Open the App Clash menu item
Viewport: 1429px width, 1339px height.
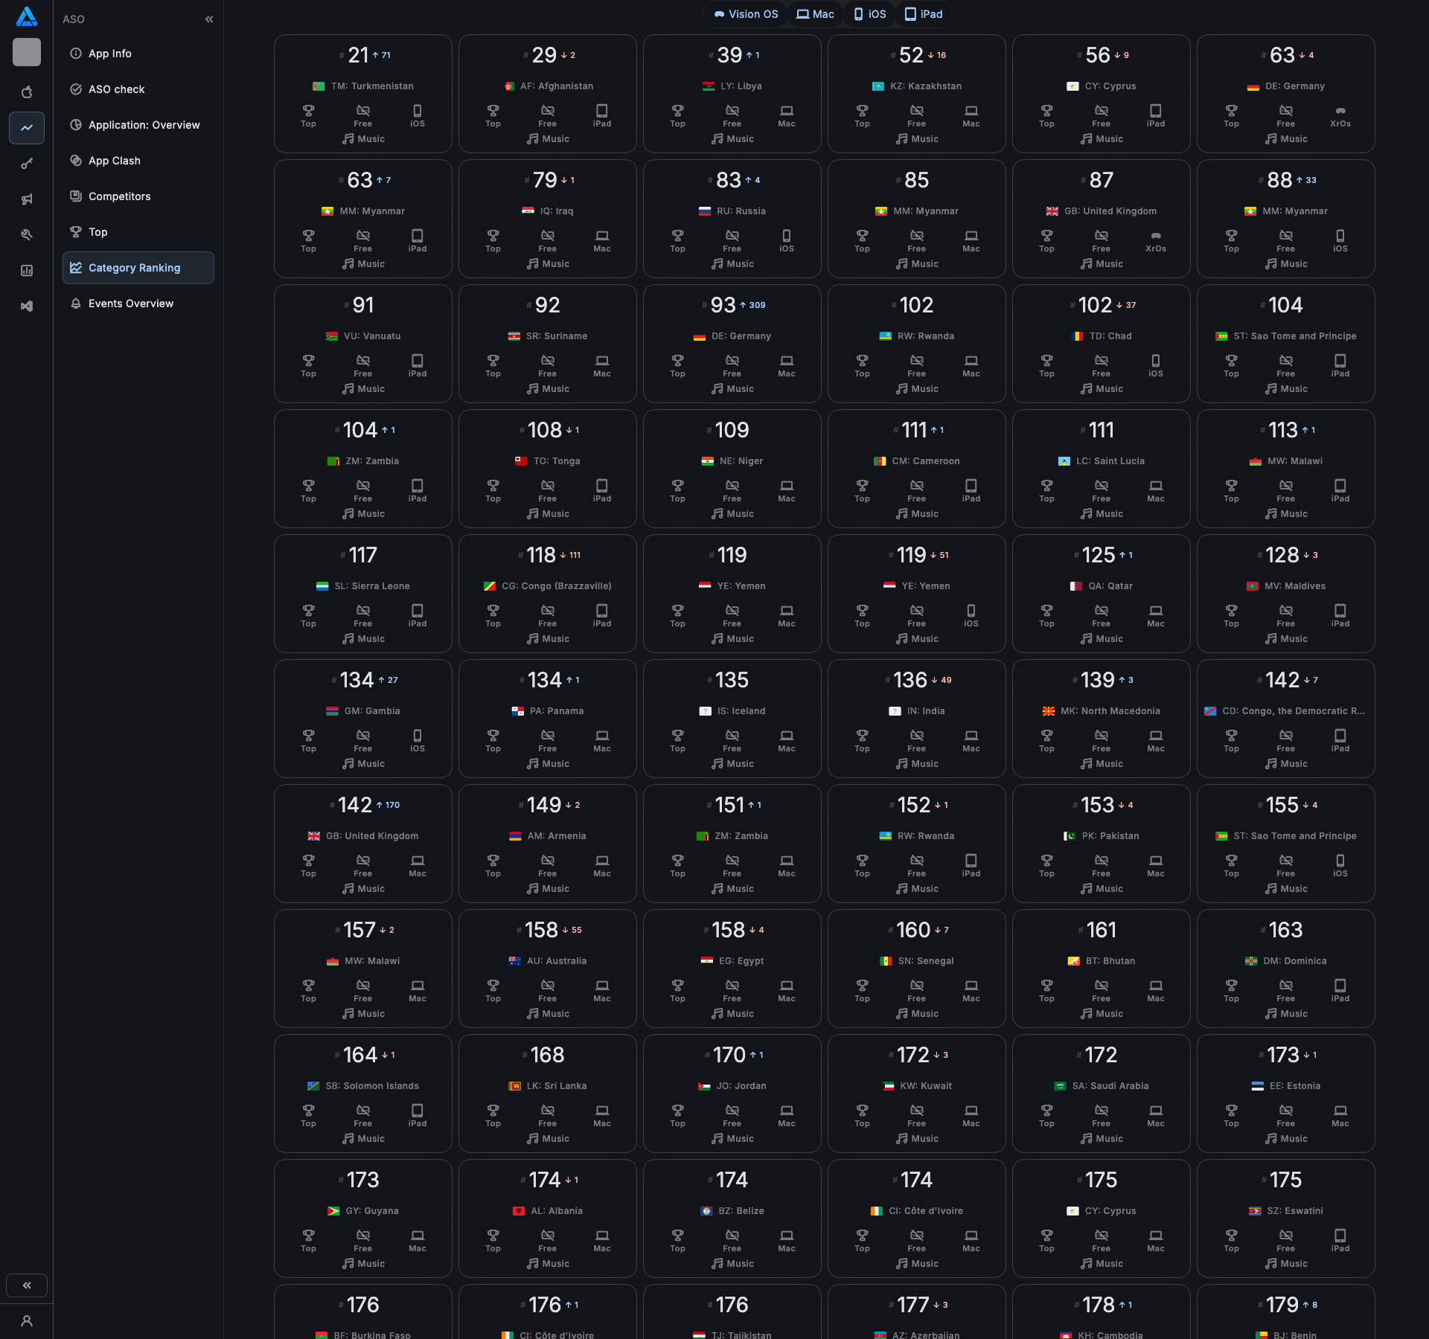114,161
